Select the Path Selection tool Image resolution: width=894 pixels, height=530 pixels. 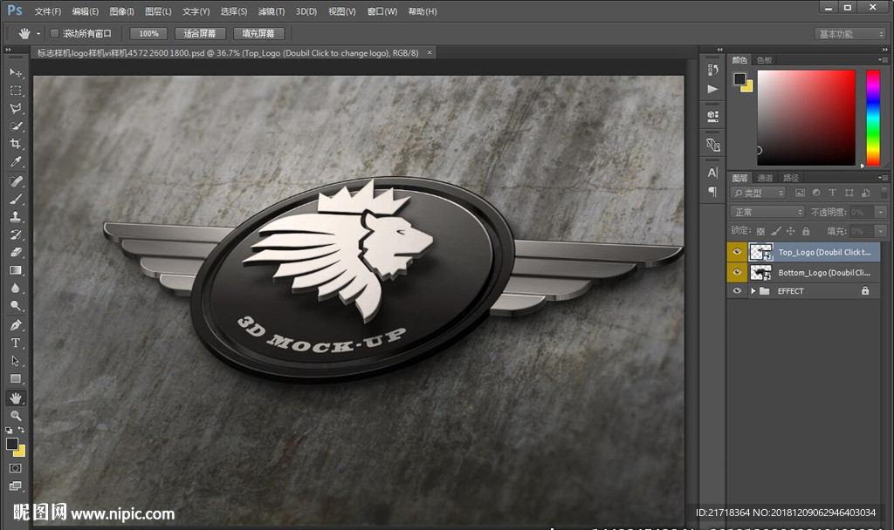[x=16, y=361]
